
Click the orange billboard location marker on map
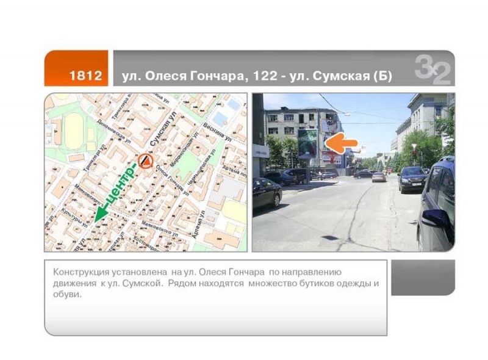[x=145, y=160]
